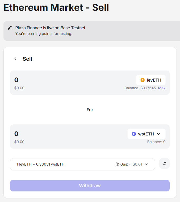Click the orange levETH token icon
180x202 pixels.
[143, 80]
